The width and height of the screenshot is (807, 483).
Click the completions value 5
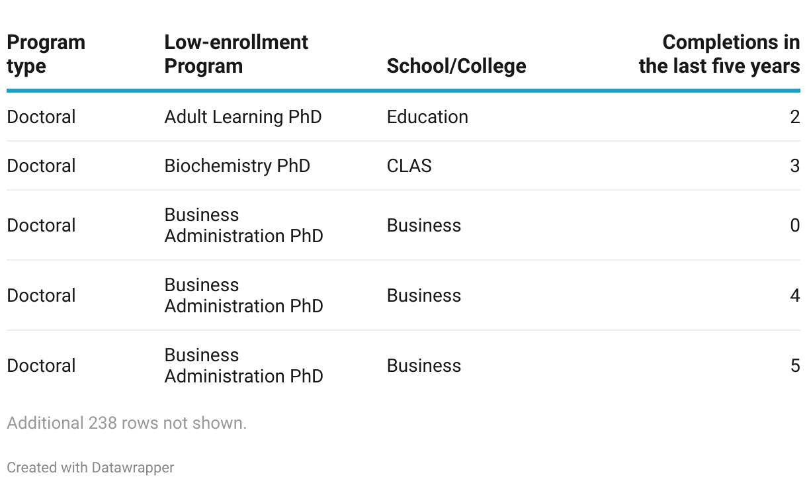pyautogui.click(x=794, y=366)
